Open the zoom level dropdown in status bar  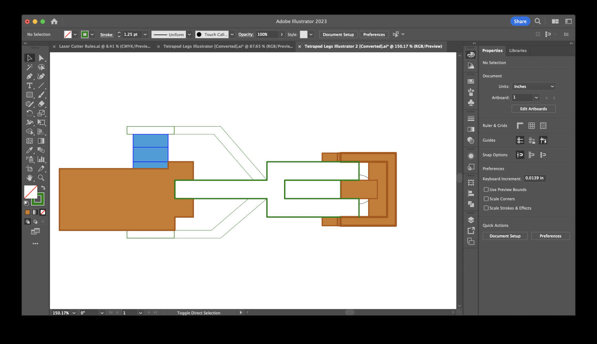[x=74, y=313]
